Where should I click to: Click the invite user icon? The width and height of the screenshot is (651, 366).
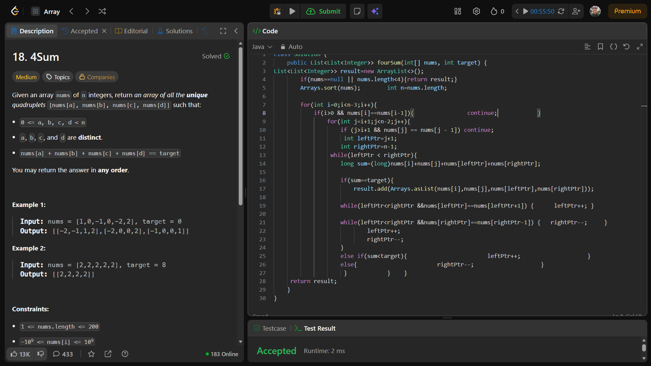576,11
